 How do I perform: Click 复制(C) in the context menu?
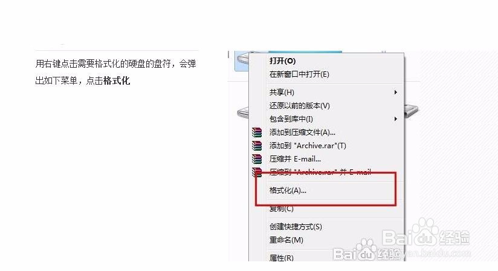click(282, 209)
